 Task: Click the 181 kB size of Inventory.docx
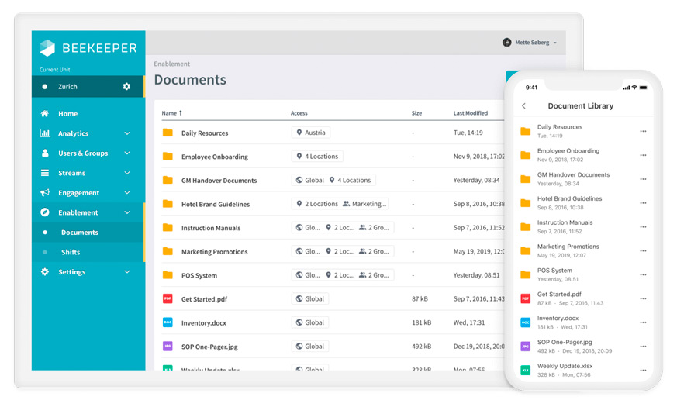(421, 322)
